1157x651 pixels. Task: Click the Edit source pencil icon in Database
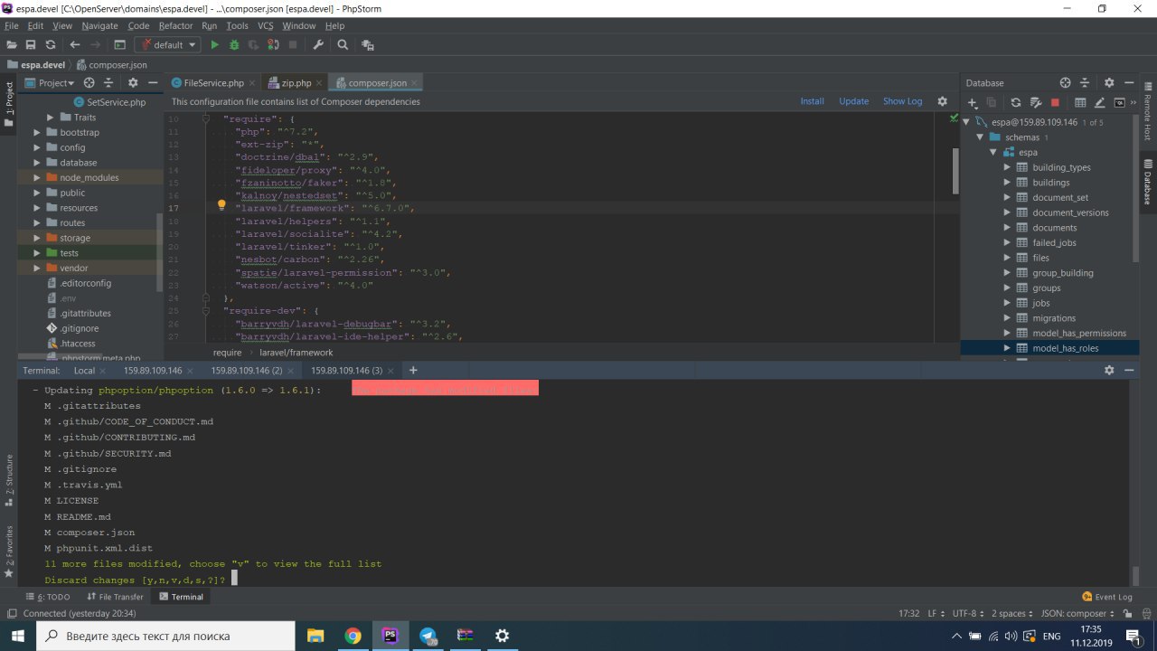pyautogui.click(x=1100, y=103)
